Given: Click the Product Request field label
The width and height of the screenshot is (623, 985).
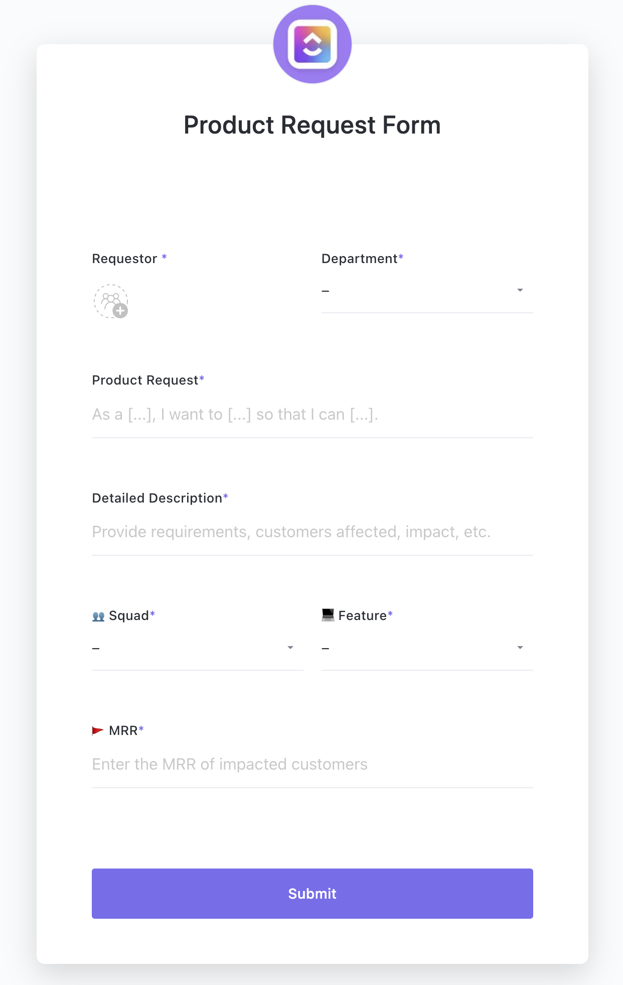Looking at the screenshot, I should 145,381.
